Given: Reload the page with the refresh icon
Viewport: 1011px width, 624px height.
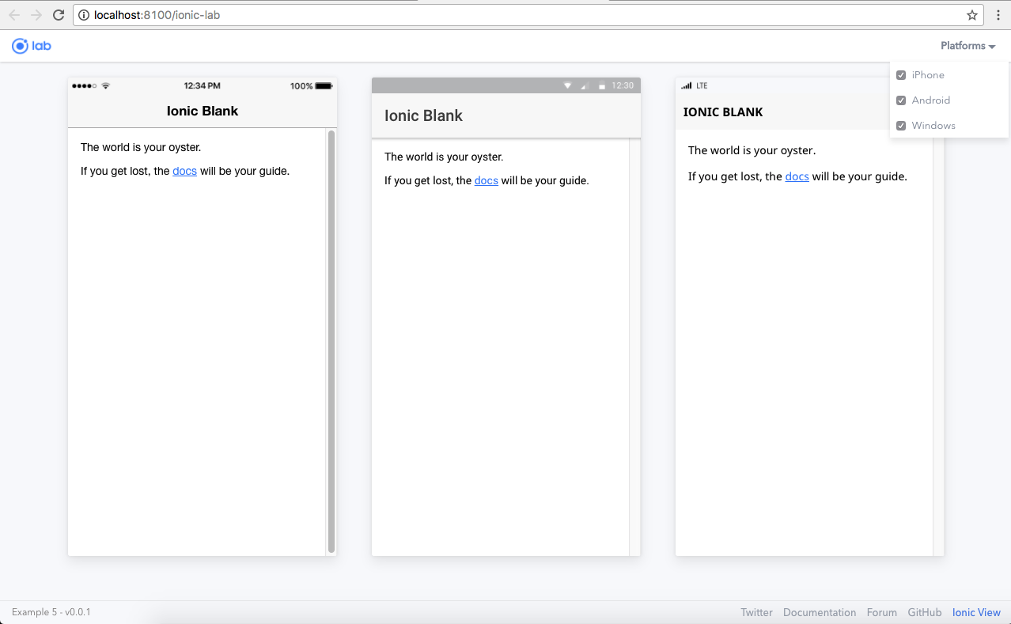Looking at the screenshot, I should pyautogui.click(x=59, y=15).
